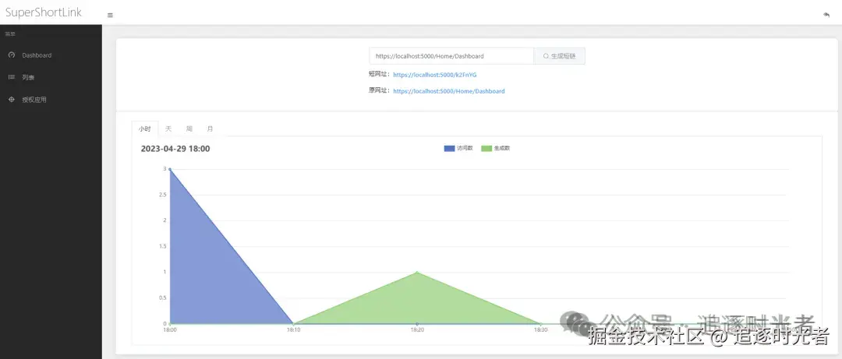Open the original URL link under 原网址

pyautogui.click(x=448, y=91)
